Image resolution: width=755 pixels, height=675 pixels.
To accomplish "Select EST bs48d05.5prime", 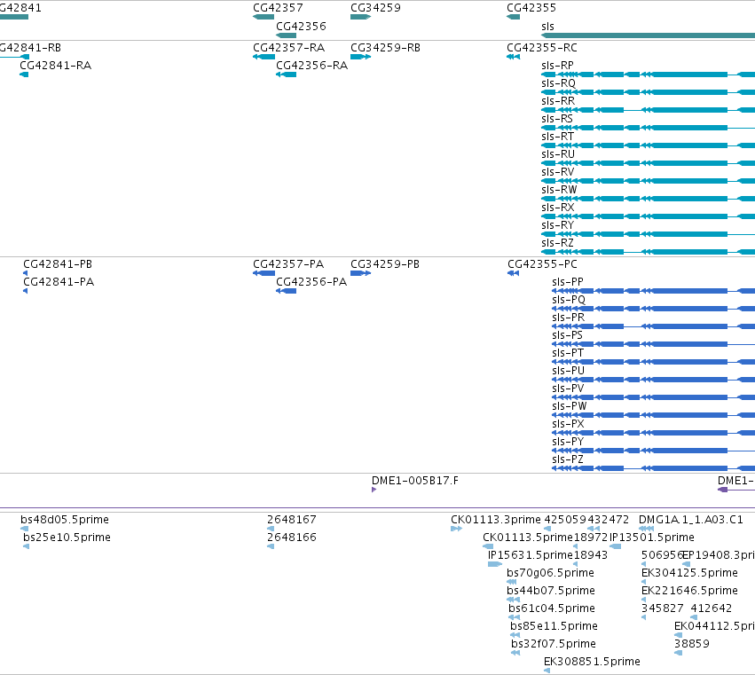I will click(65, 520).
